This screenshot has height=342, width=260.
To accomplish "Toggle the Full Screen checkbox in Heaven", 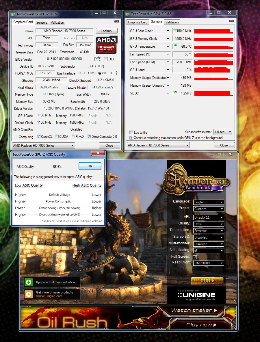I will (195, 257).
